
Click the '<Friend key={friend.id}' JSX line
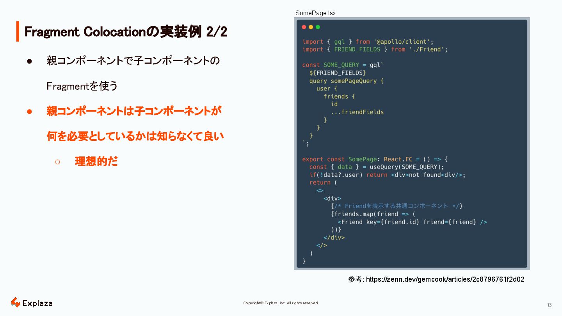412,222
